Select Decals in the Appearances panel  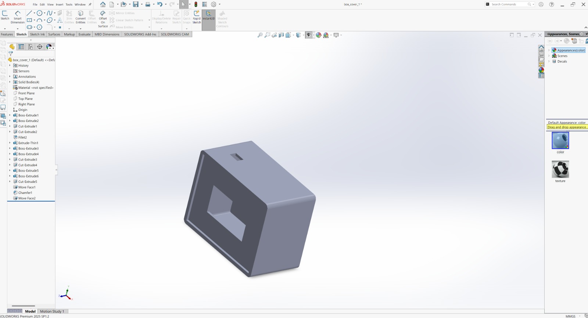click(x=562, y=61)
